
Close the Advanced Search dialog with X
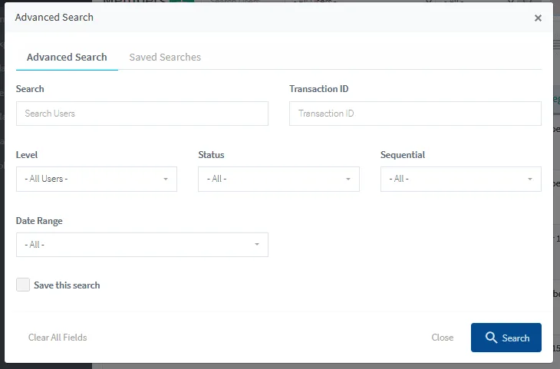[x=538, y=18]
